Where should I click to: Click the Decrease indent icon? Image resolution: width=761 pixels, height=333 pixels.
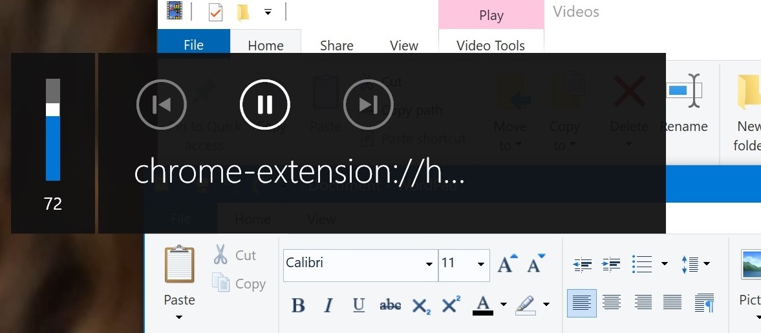[x=582, y=264]
